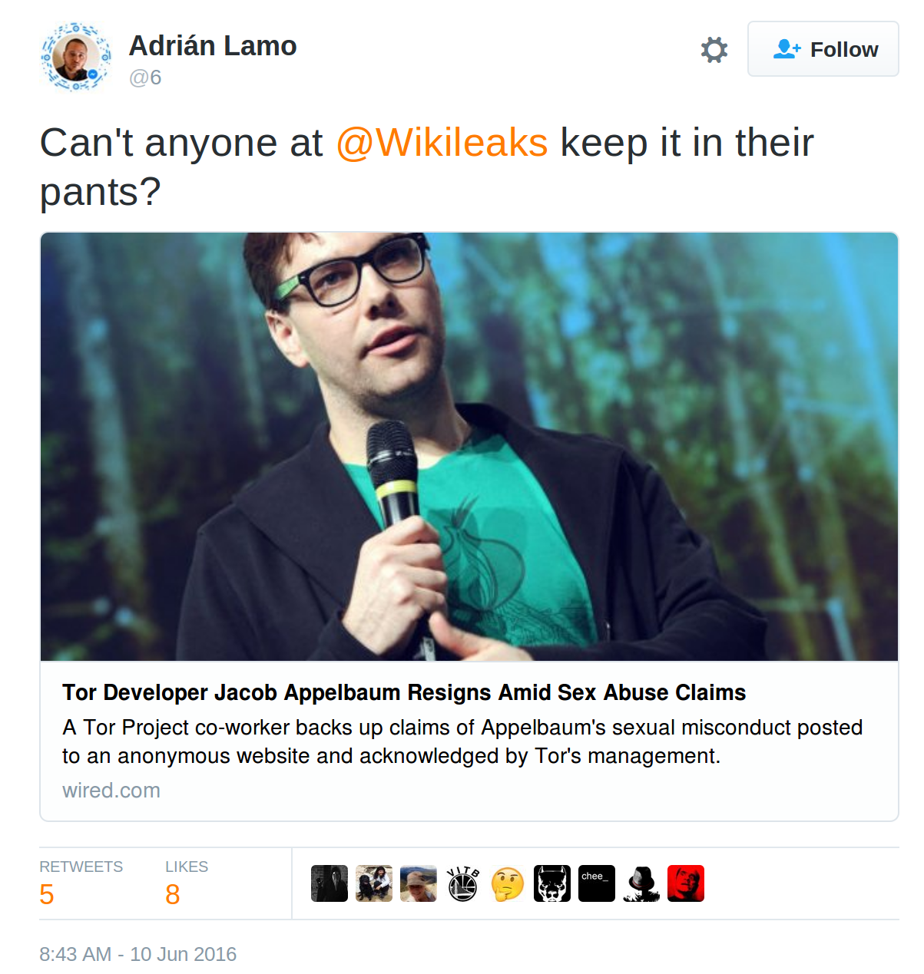924x974 pixels.
Task: Open the Warriors logo liker avatar
Action: pyautogui.click(x=463, y=883)
